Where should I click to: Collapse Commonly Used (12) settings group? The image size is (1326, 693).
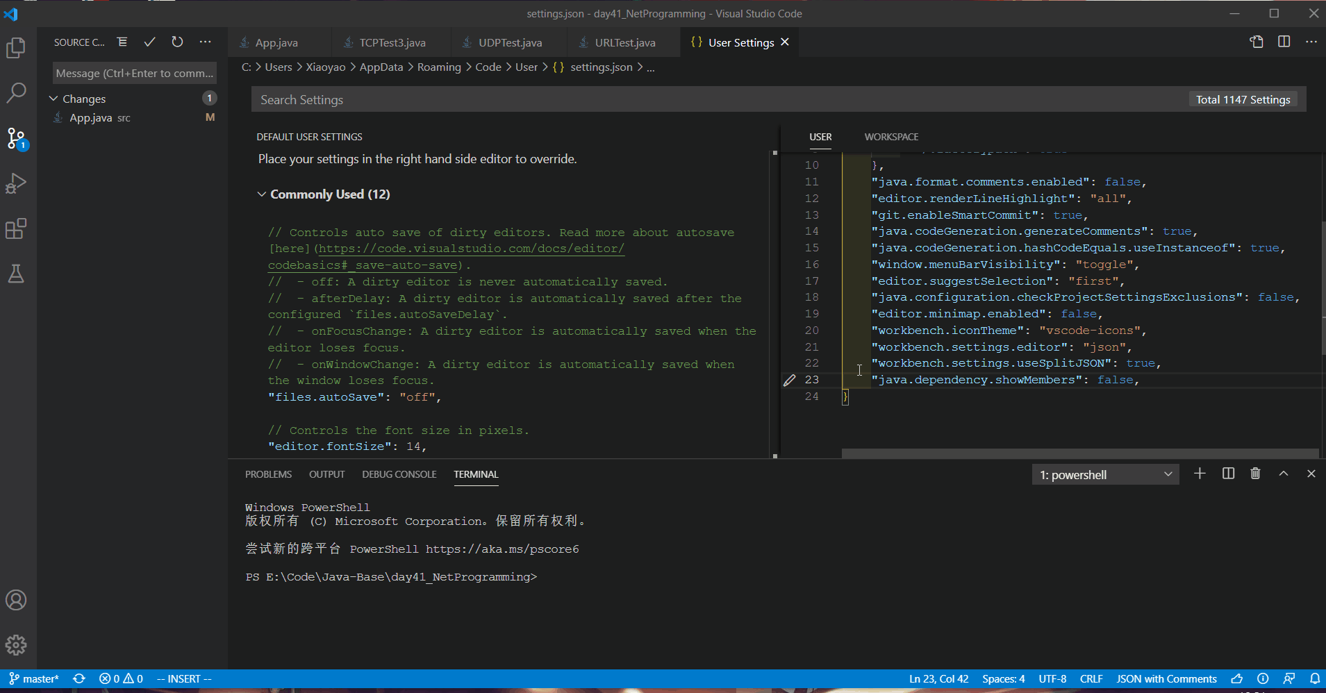tap(262, 194)
